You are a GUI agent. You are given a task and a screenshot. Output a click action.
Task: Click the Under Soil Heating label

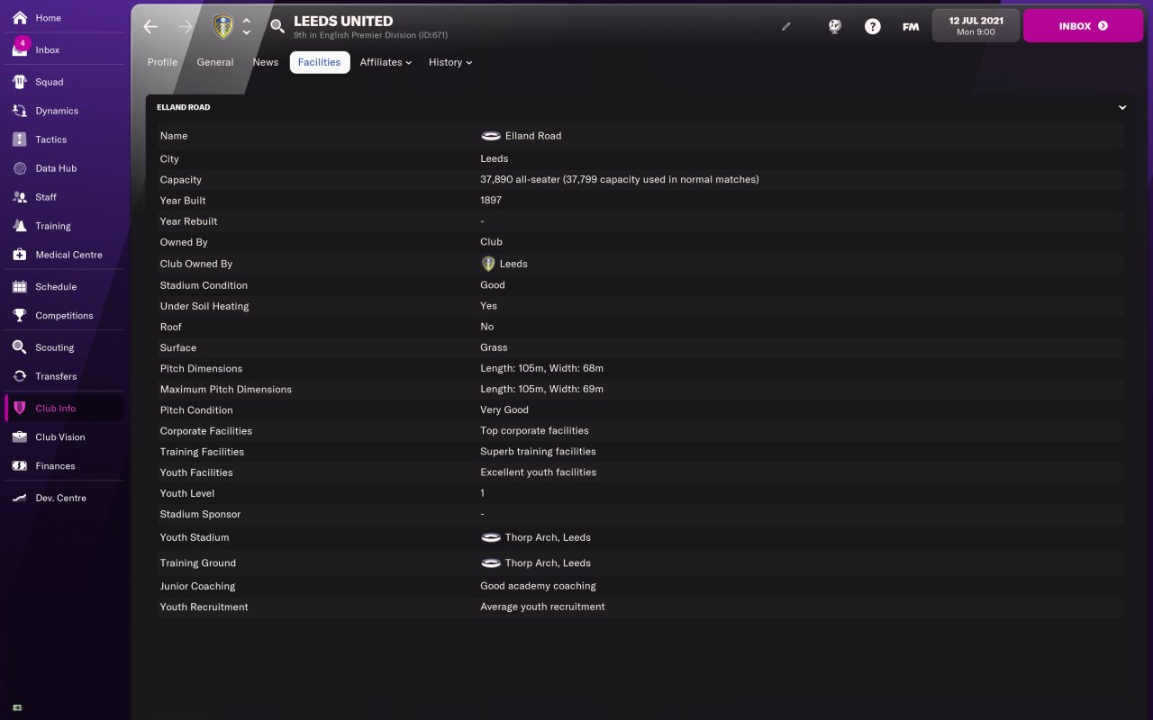click(204, 306)
